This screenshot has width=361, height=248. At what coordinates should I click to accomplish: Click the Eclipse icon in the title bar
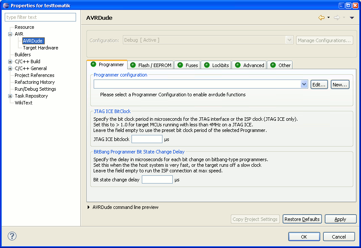tap(6, 6)
